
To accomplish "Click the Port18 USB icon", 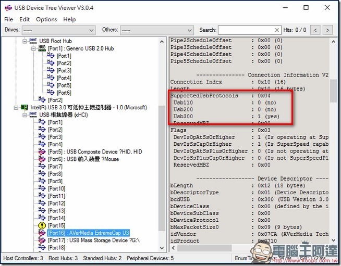I will pyautogui.click(x=42, y=247).
